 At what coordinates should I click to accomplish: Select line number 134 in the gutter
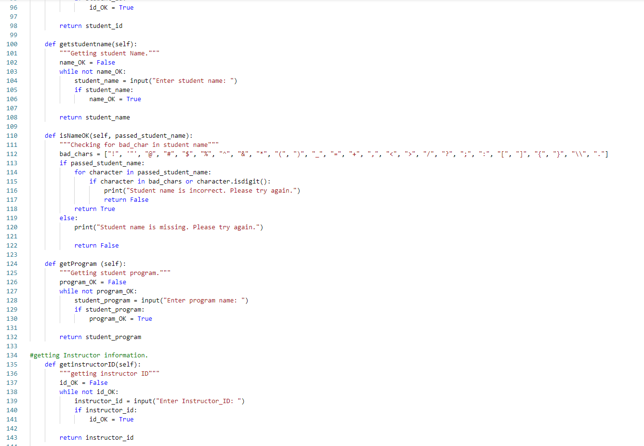12,355
